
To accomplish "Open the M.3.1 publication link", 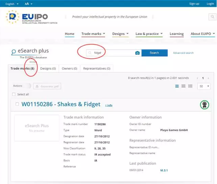I will coord(164,170).
